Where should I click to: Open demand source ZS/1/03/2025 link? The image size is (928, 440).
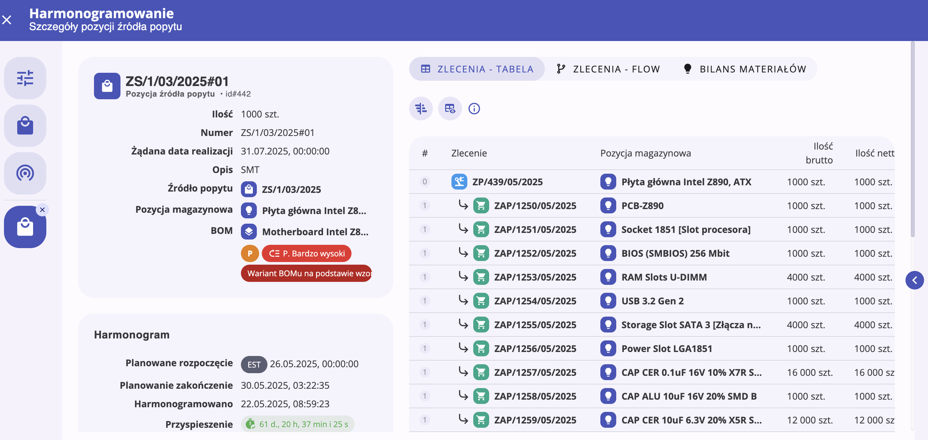pyautogui.click(x=291, y=189)
